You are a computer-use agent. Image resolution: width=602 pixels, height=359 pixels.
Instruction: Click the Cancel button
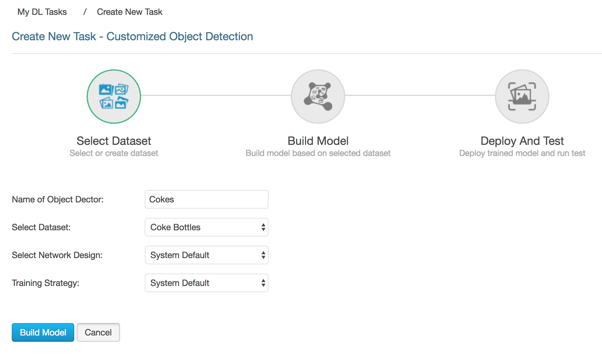(x=98, y=332)
